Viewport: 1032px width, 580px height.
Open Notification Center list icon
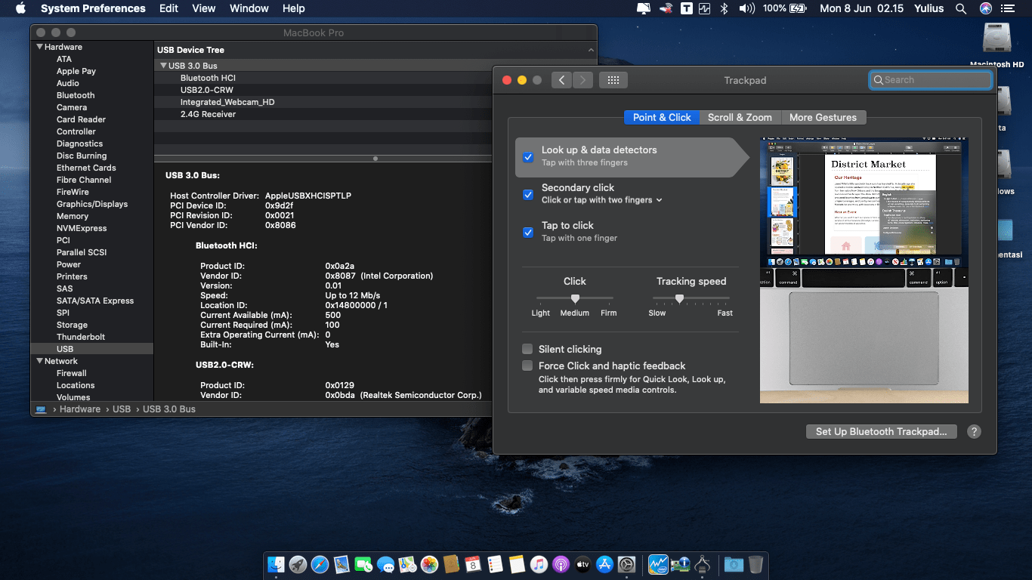pos(1008,8)
